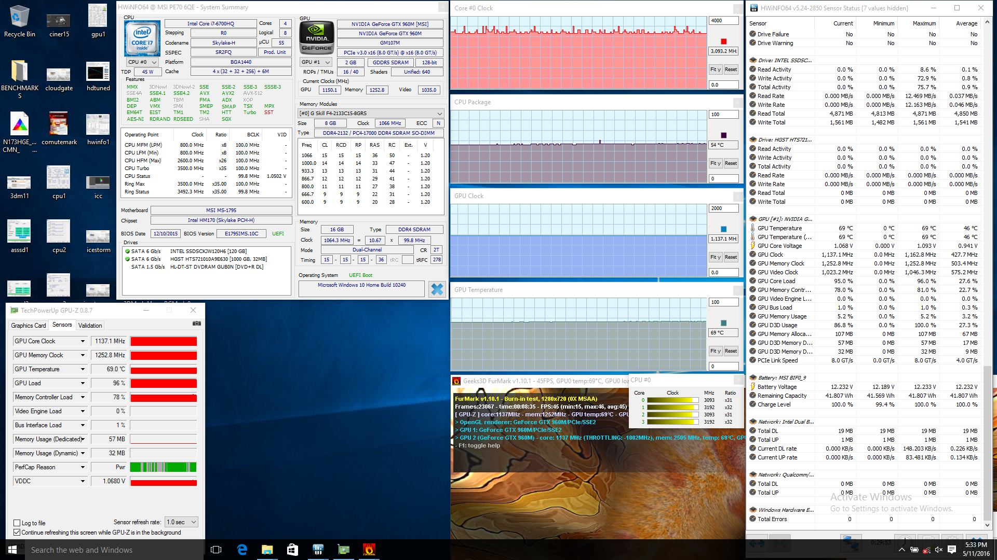Screen dimensions: 997x560
Task: Open the Sensor refresh rate dropdown
Action: (x=182, y=522)
